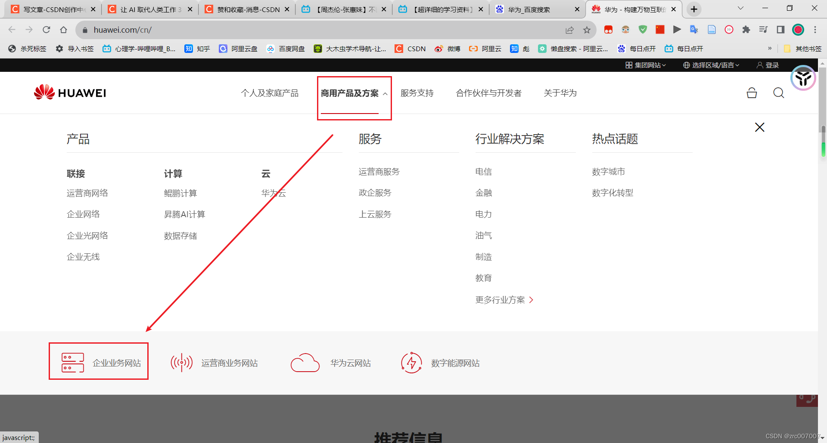The height and width of the screenshot is (443, 827).
Task: Open 合作伙伴与开发者 menu
Action: click(x=489, y=93)
